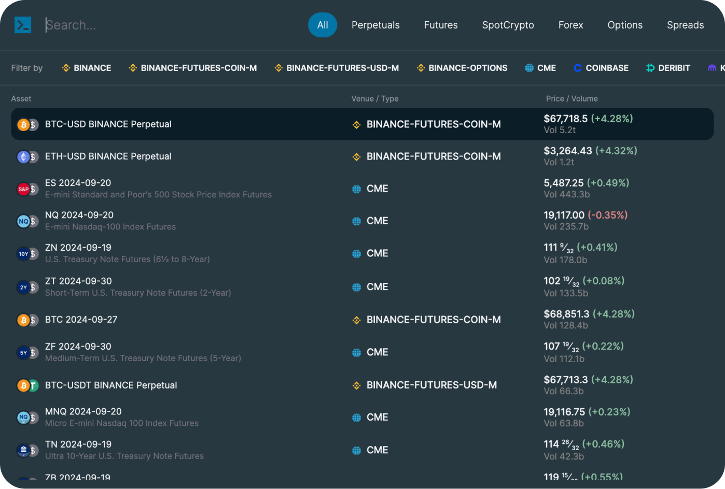Click the Nasdaq-100 badge on NQ row
The width and height of the screenshot is (725, 489).
click(x=23, y=221)
